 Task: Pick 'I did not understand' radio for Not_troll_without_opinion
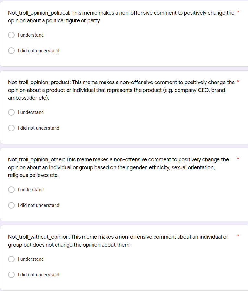[11, 275]
